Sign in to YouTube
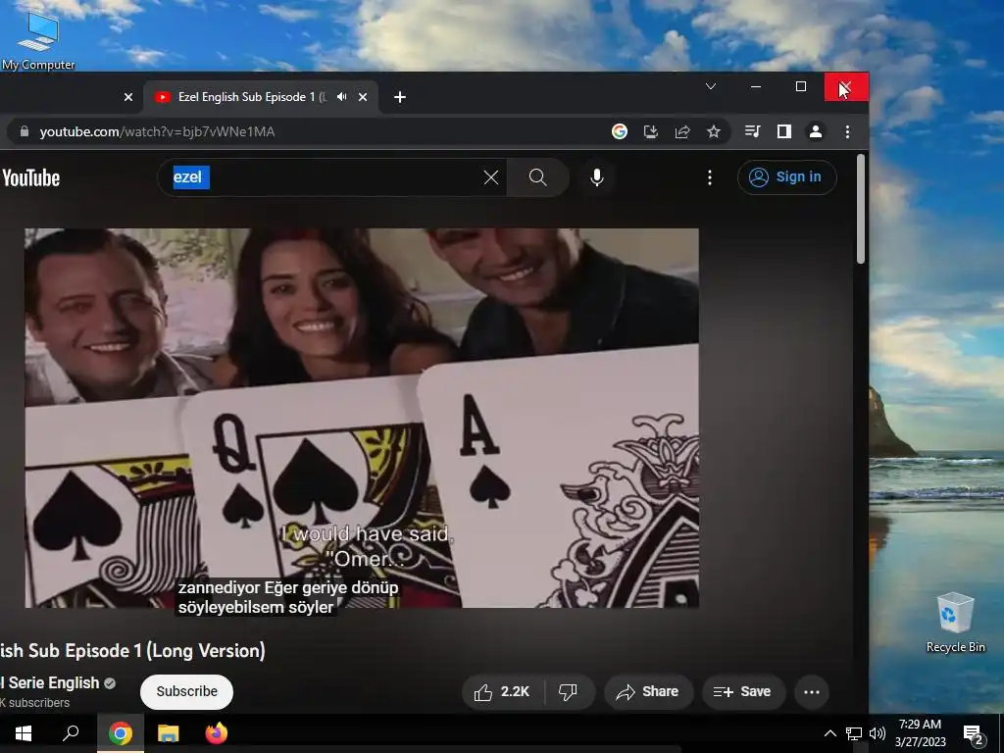The height and width of the screenshot is (753, 1004). pyautogui.click(x=787, y=177)
